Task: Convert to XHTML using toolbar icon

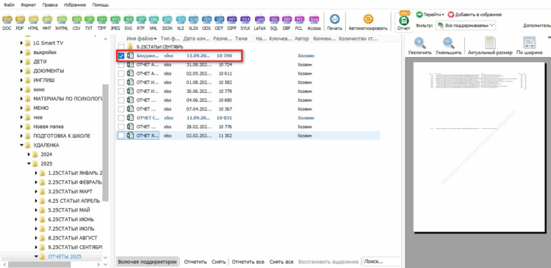Action: click(x=62, y=23)
